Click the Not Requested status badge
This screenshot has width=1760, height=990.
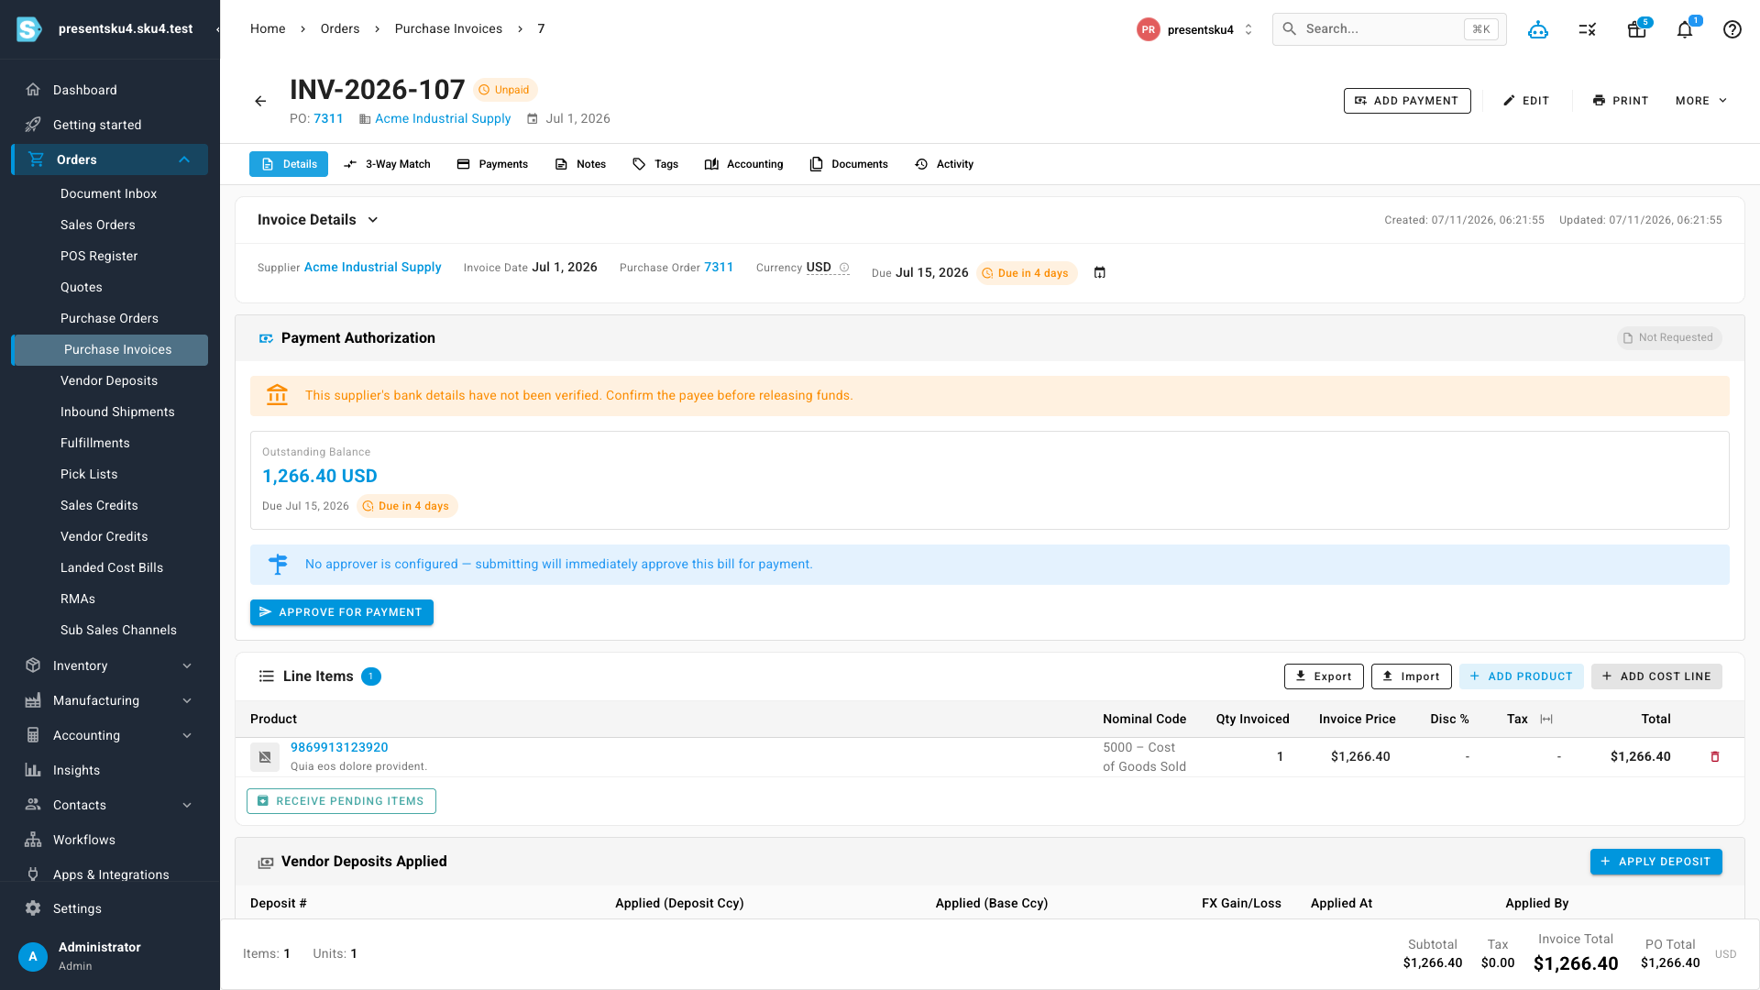pos(1669,338)
